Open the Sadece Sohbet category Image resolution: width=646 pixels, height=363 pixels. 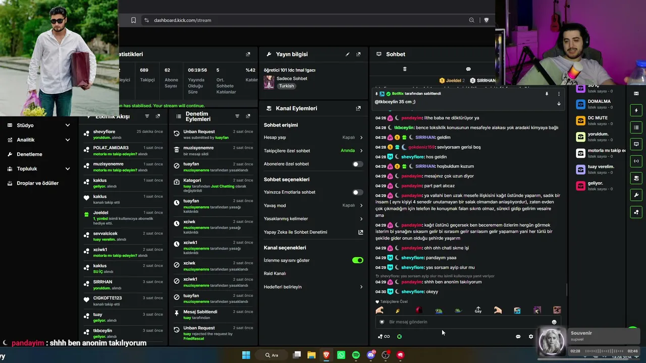292,79
